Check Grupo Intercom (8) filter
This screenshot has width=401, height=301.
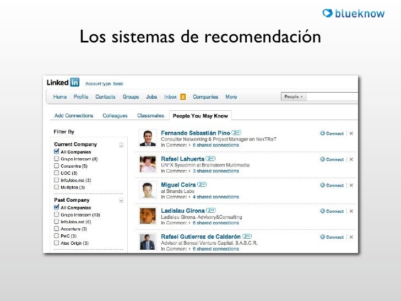click(57, 159)
